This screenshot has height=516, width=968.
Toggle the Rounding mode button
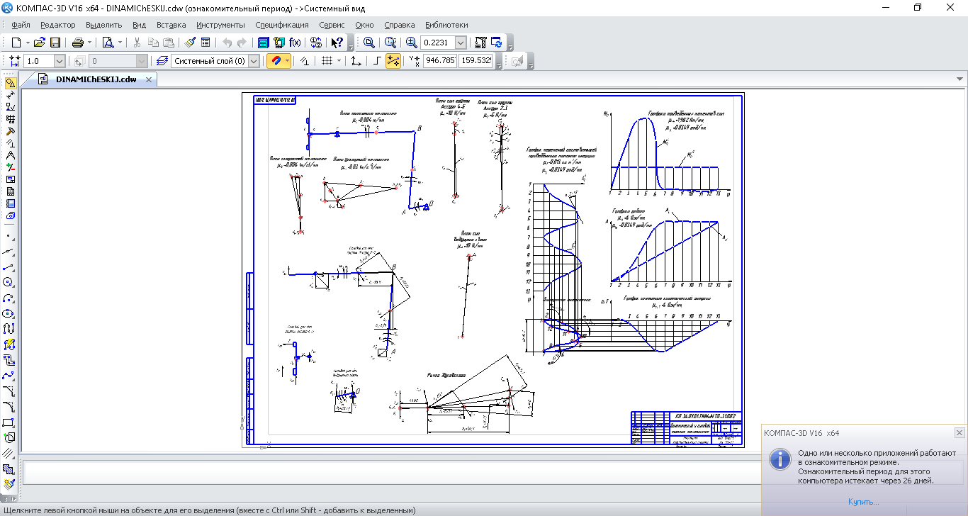[x=393, y=61]
